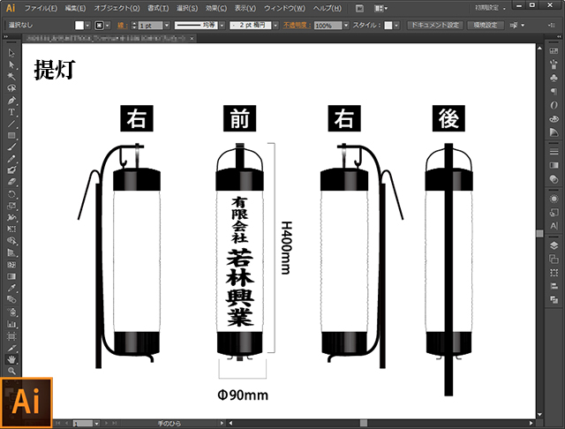This screenshot has height=429, width=565.
Task: Open the Gradient panel icon in dock
Action: click(554, 165)
